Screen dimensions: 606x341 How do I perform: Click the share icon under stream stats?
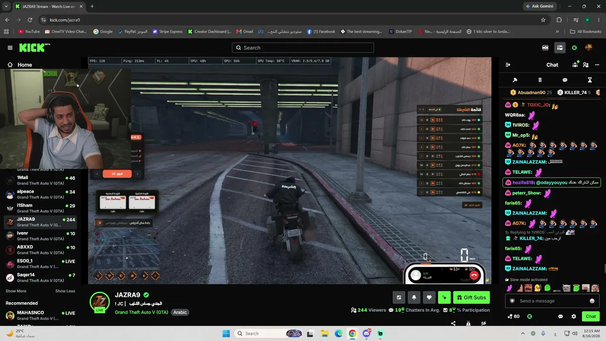(x=453, y=323)
